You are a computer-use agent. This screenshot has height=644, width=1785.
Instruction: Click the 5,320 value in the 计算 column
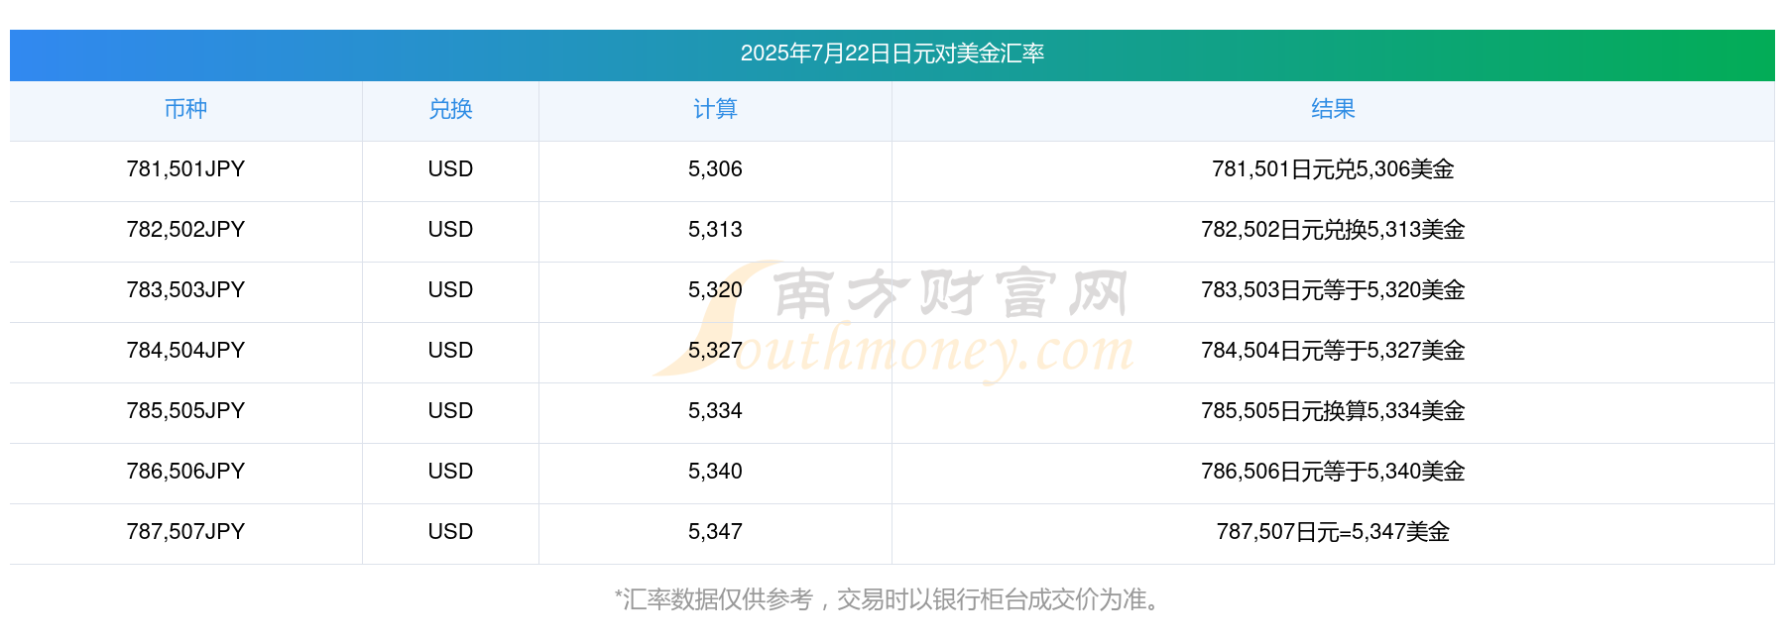pyautogui.click(x=715, y=290)
